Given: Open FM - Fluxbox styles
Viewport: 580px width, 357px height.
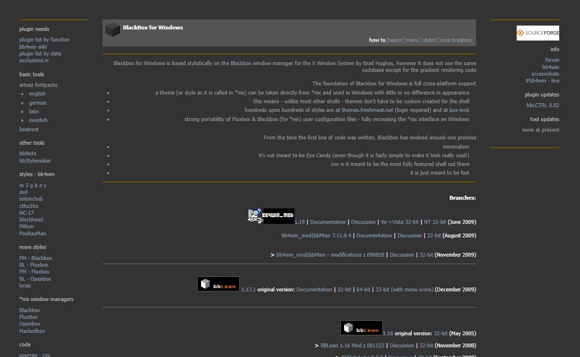Looking at the screenshot, I should (34, 272).
